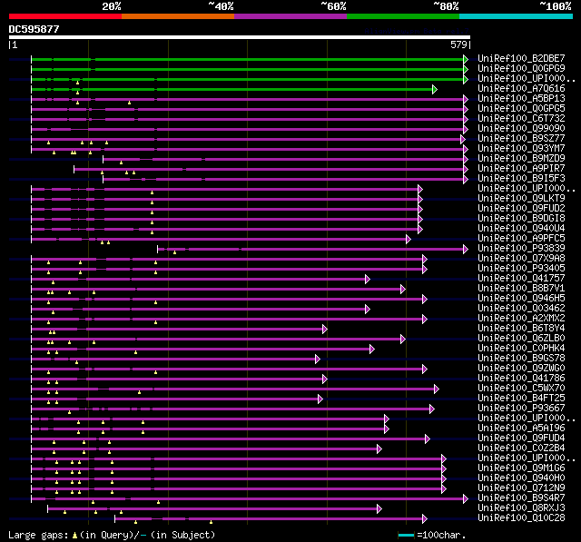Viewport: 581px width, 542px height.
Task: Click the purple Q940U4 alignment bar
Action: (x=225, y=230)
